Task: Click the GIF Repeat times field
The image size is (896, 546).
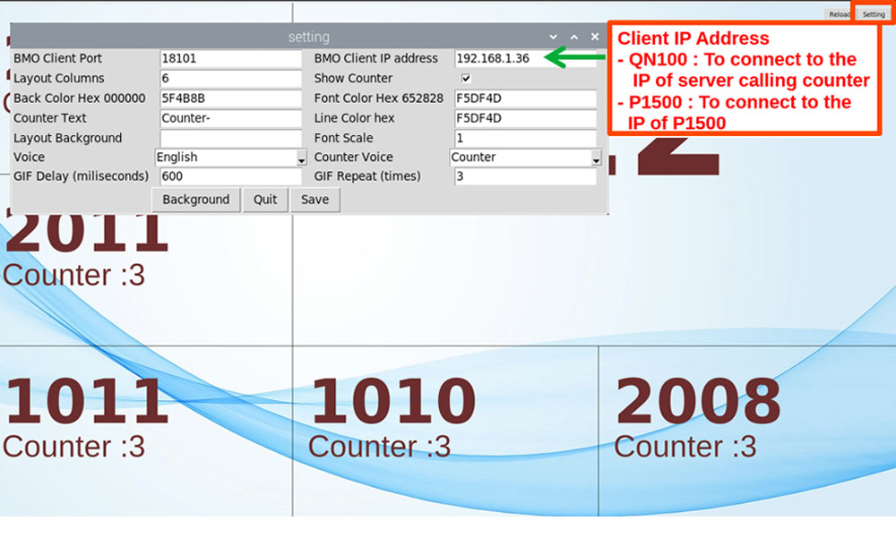Action: [526, 176]
